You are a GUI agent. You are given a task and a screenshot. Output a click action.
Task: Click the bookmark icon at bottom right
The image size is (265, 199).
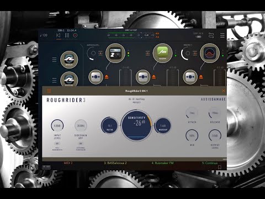[x=220, y=167]
